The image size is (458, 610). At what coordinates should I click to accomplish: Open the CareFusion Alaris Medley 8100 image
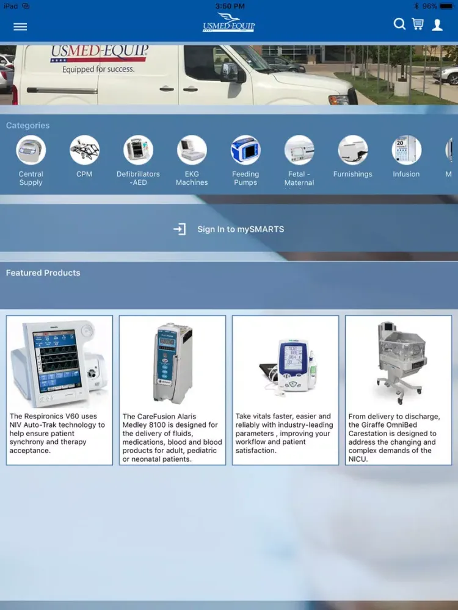[x=173, y=364]
